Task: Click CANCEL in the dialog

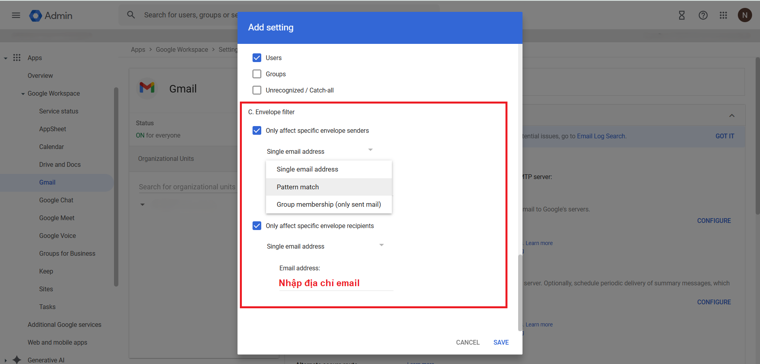Action: [x=467, y=342]
